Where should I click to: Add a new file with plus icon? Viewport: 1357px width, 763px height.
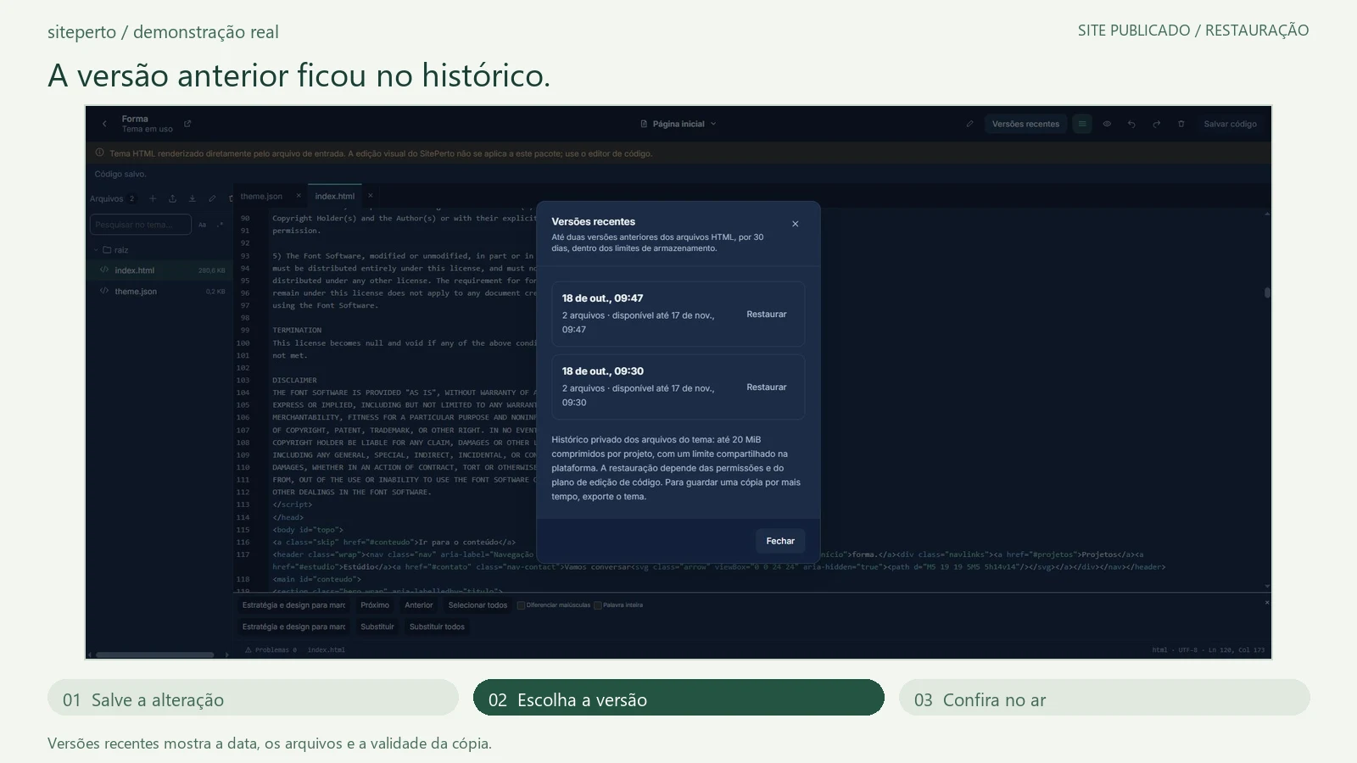[x=153, y=198]
